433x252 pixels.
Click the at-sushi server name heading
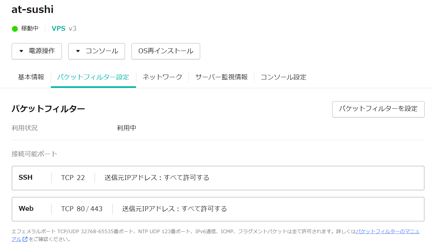[32, 9]
